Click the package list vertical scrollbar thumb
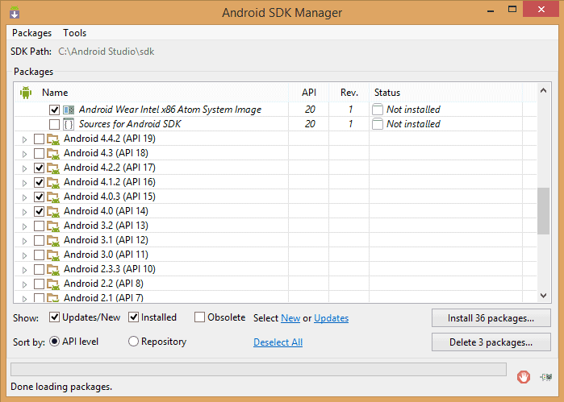The image size is (564, 402). (x=544, y=211)
